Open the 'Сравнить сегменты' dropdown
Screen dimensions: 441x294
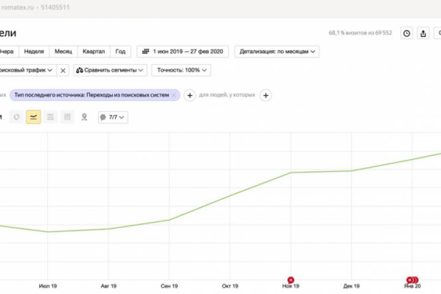coord(110,70)
